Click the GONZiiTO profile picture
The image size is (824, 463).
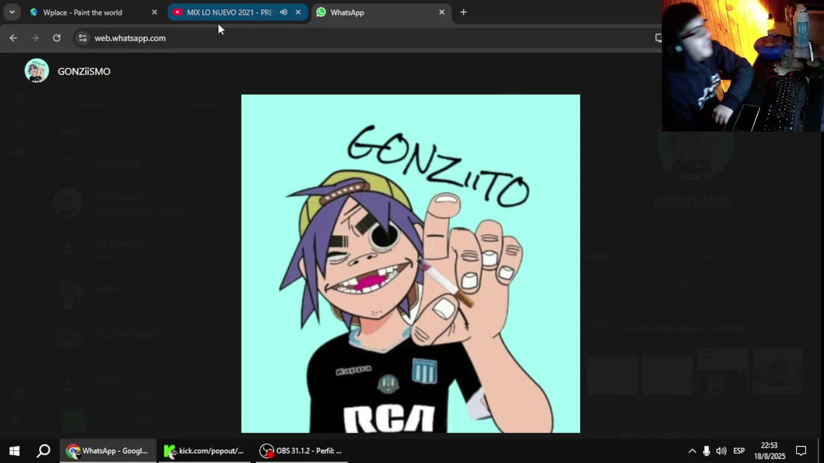(x=411, y=264)
